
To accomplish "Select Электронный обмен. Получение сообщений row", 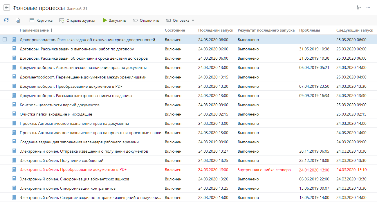I will tap(62, 160).
